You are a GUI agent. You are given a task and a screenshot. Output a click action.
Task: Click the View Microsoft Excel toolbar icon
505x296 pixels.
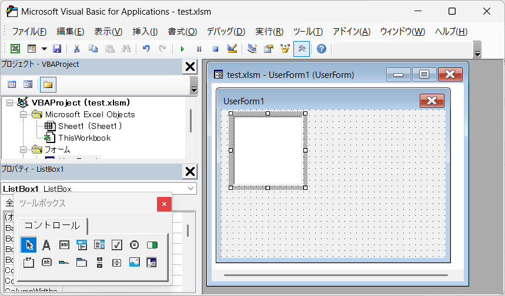pyautogui.click(x=15, y=49)
